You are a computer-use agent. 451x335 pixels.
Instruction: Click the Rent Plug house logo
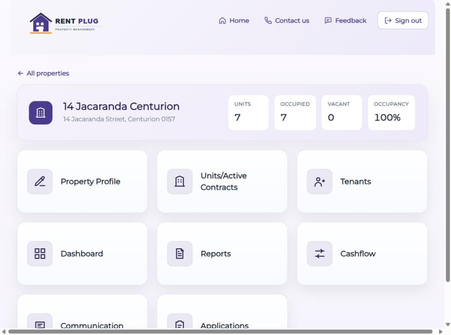(x=41, y=23)
